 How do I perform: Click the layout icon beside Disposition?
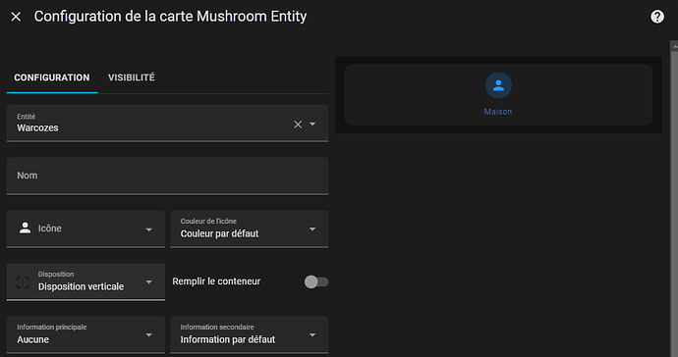23,282
